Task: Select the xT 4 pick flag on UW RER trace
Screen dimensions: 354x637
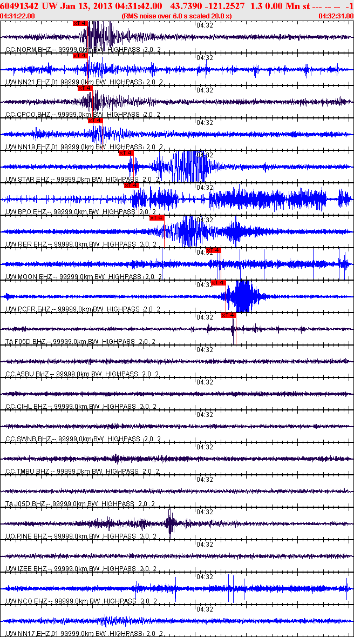Action: pyautogui.click(x=157, y=218)
